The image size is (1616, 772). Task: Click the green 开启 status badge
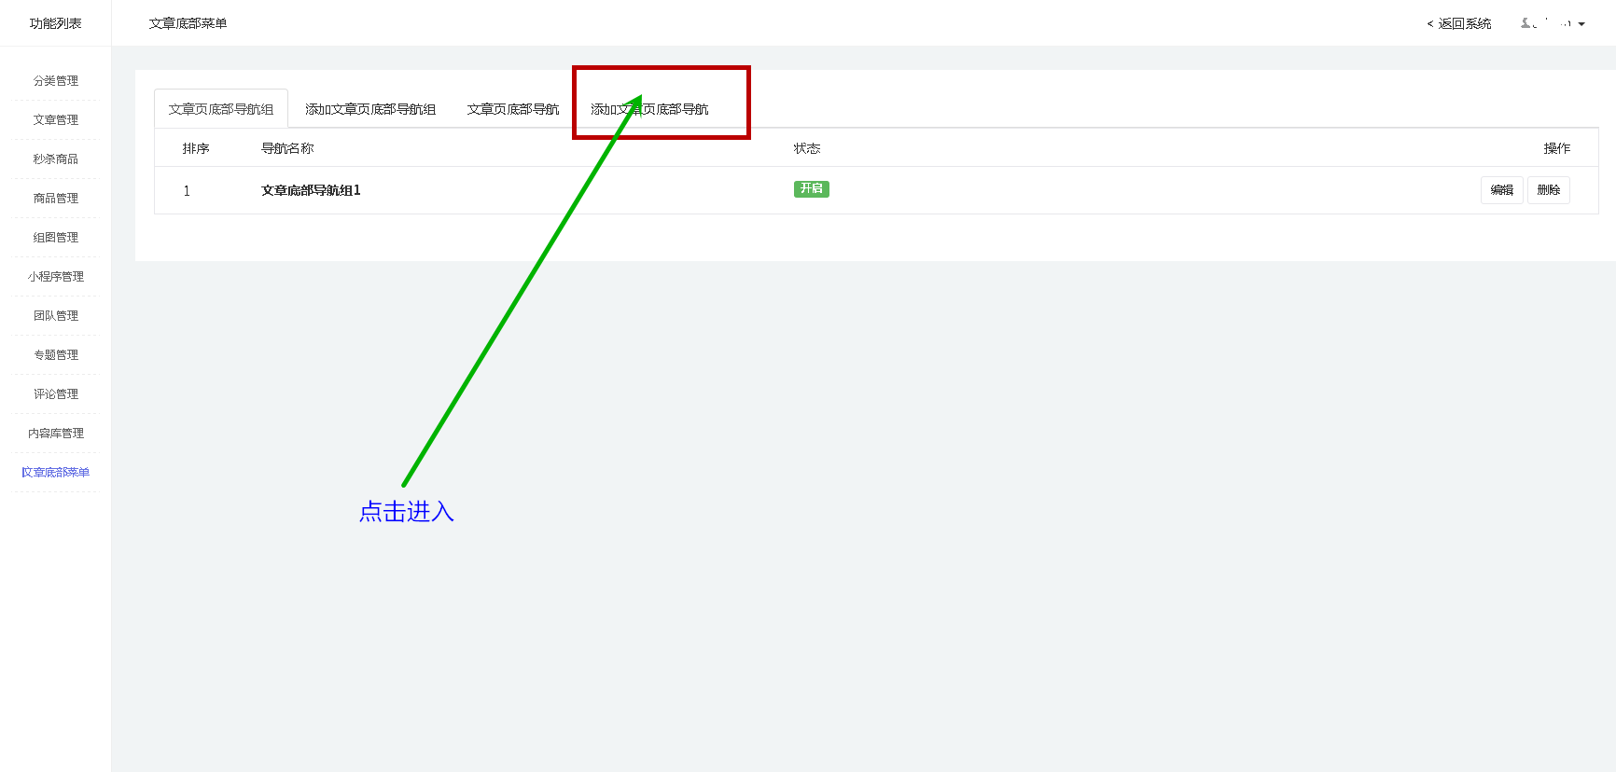(812, 189)
